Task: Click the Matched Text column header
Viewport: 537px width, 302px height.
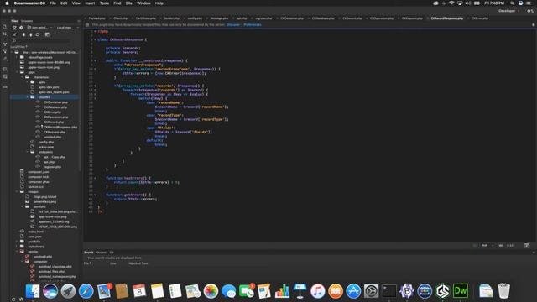Action: click(138, 263)
